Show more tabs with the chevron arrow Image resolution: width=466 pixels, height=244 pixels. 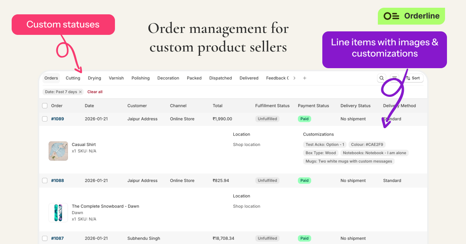pyautogui.click(x=294, y=78)
